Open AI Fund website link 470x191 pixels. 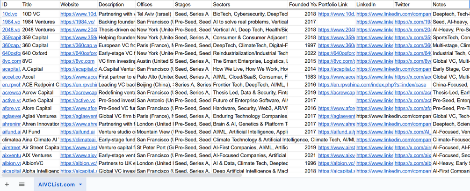(78, 132)
